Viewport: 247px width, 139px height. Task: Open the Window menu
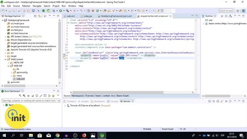click(72, 6)
